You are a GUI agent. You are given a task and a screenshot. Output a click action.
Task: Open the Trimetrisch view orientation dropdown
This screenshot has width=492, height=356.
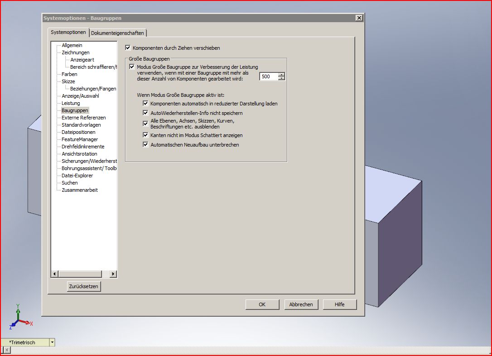coord(52,342)
